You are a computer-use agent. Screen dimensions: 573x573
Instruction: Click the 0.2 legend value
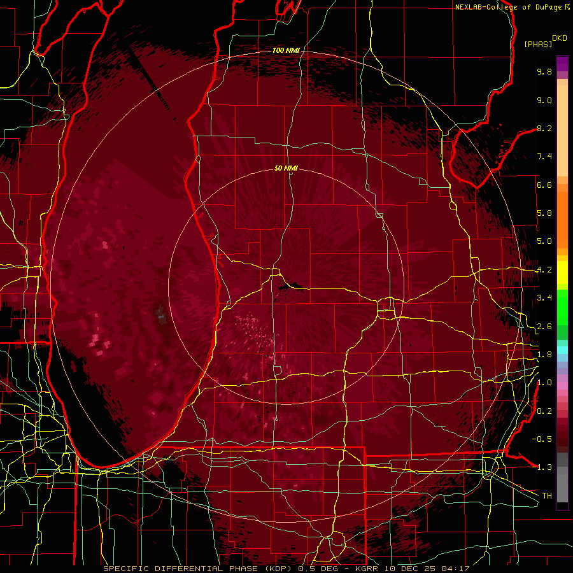tap(544, 411)
